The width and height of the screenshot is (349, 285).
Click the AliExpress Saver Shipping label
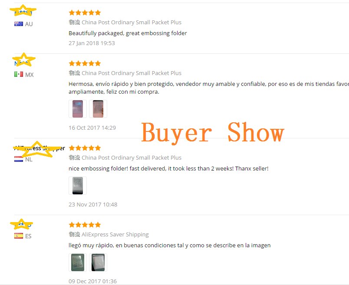tap(115, 235)
